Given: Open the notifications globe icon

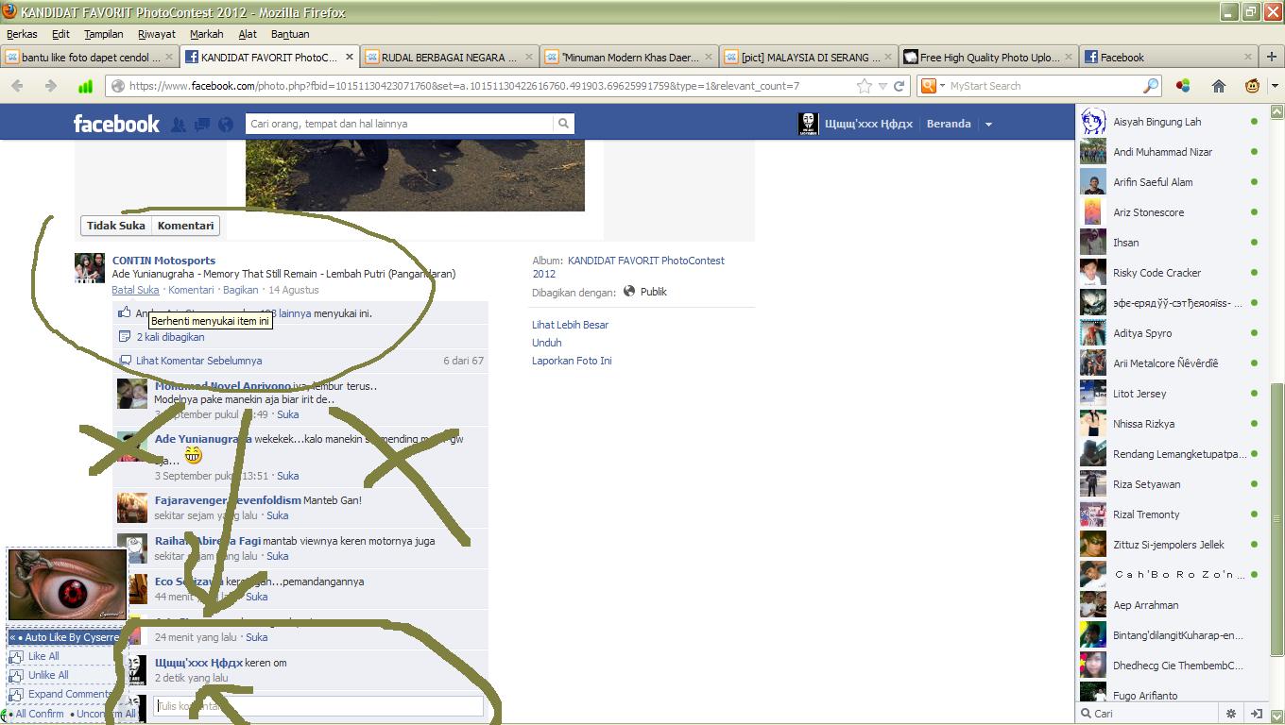Looking at the screenshot, I should pos(225,125).
